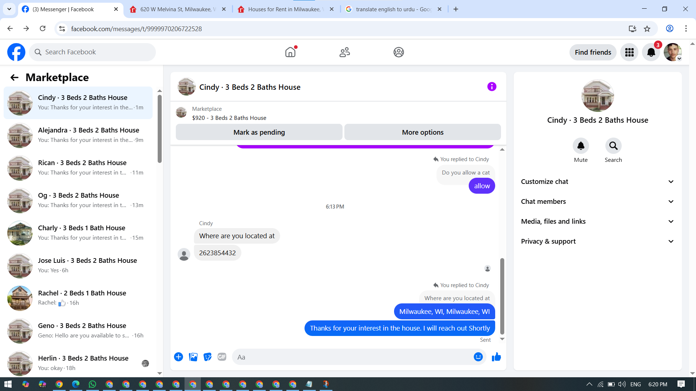Open the account profile picture menu

(x=673, y=52)
